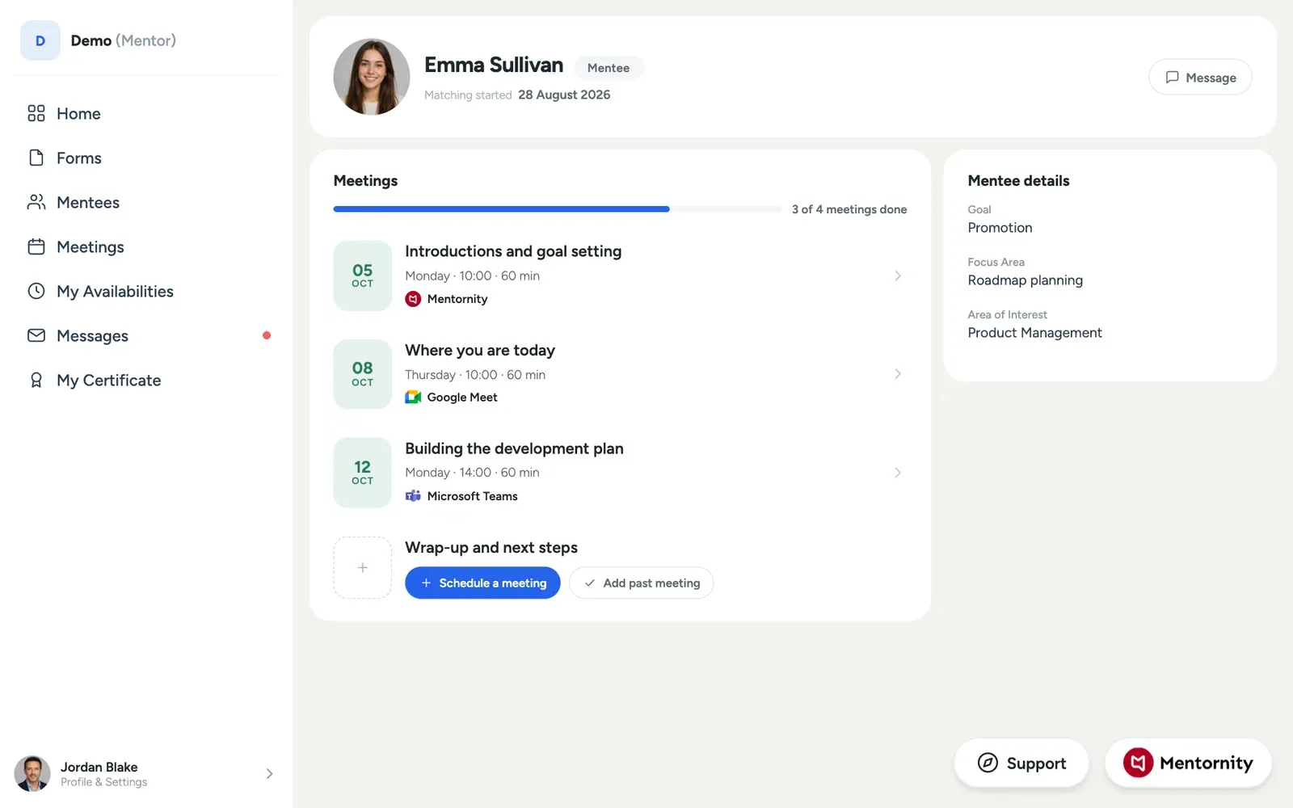Screen dimensions: 1293x808
Task: Click the compass icon in Support button
Action: [x=988, y=763]
